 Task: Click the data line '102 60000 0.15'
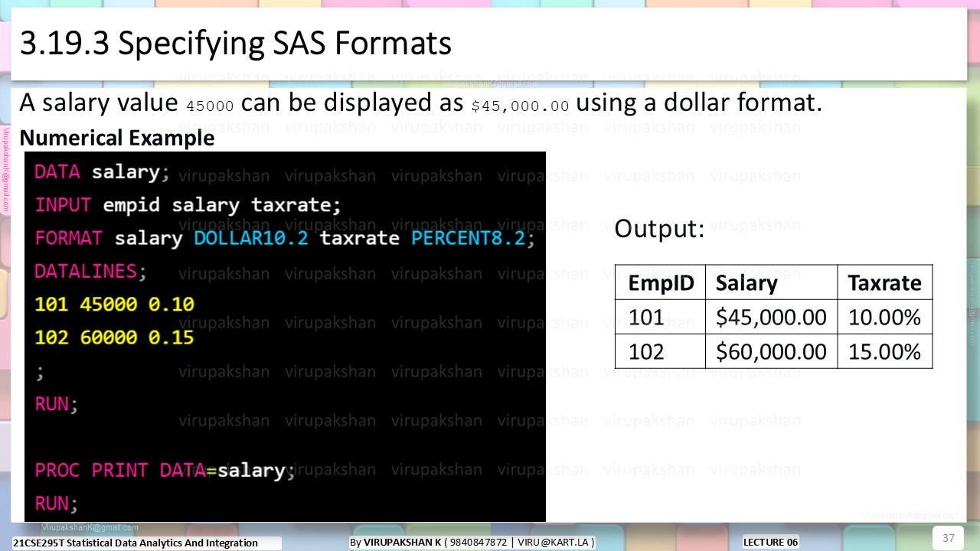114,337
